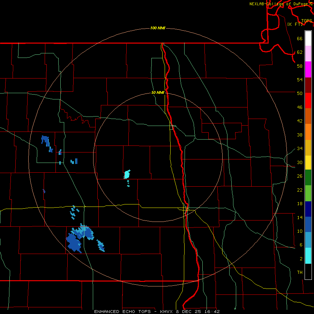Click the white swatch in the tops legend
Screen dimensions: 314x314
click(x=308, y=38)
